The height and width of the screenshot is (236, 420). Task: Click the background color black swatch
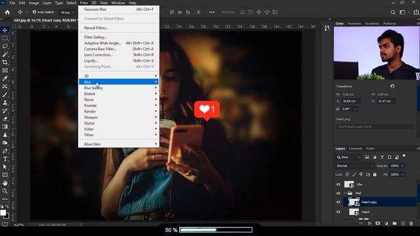click(7, 216)
